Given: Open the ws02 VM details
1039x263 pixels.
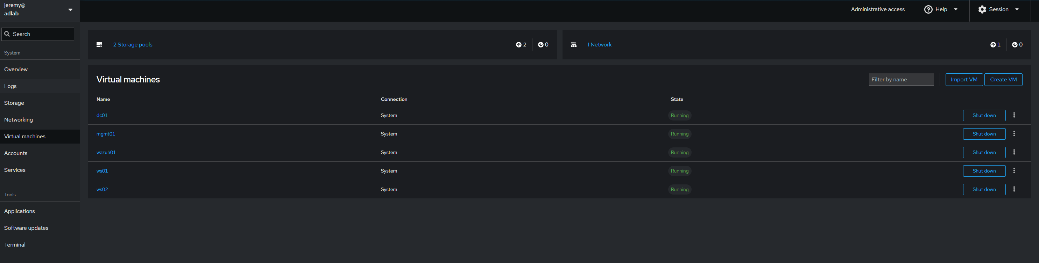Looking at the screenshot, I should coord(102,189).
